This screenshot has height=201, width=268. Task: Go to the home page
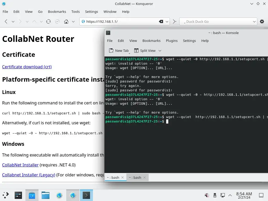66,21
